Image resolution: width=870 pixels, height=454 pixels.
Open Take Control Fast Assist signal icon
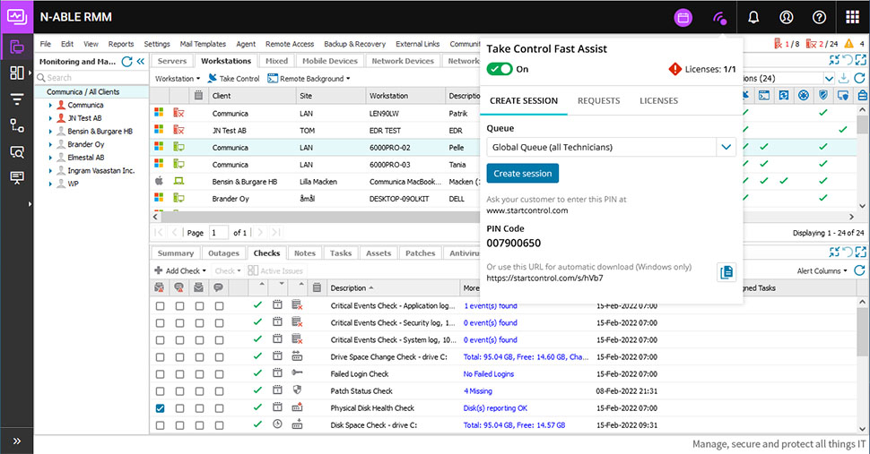[x=719, y=18]
